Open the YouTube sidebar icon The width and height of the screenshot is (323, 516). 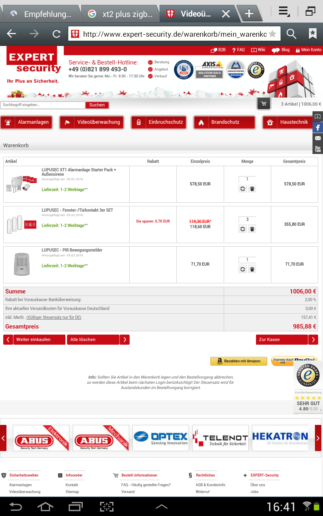point(318,149)
